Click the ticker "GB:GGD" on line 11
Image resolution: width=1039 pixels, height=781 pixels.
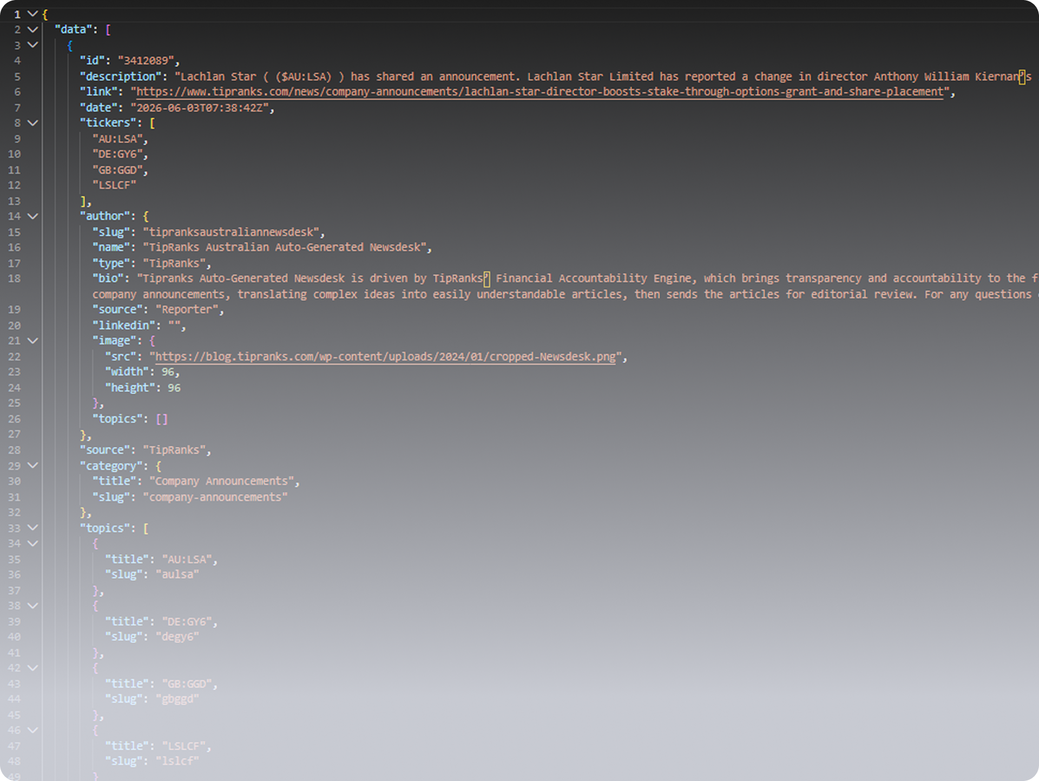[x=117, y=170]
